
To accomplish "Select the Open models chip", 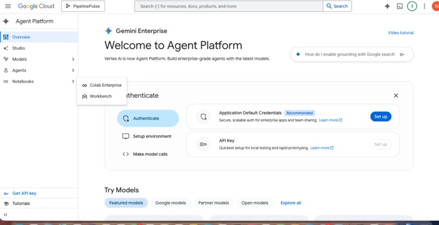I will click(255, 203).
